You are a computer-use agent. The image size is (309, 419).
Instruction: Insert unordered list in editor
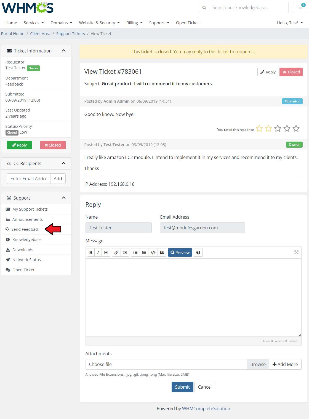point(135,253)
